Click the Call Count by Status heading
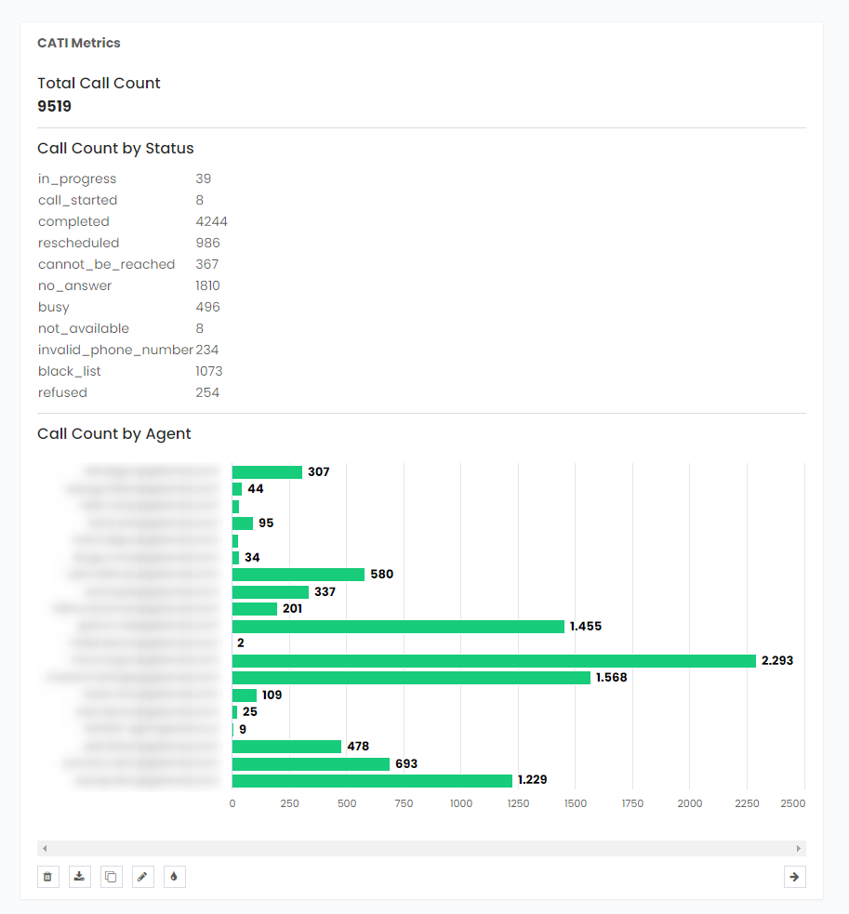The height and width of the screenshot is (914, 849). [x=115, y=148]
